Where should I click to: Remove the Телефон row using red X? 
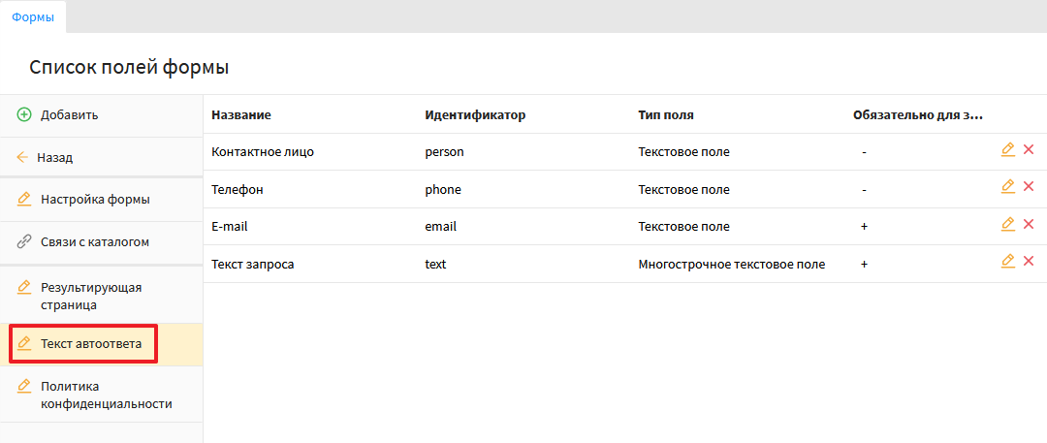(1029, 187)
